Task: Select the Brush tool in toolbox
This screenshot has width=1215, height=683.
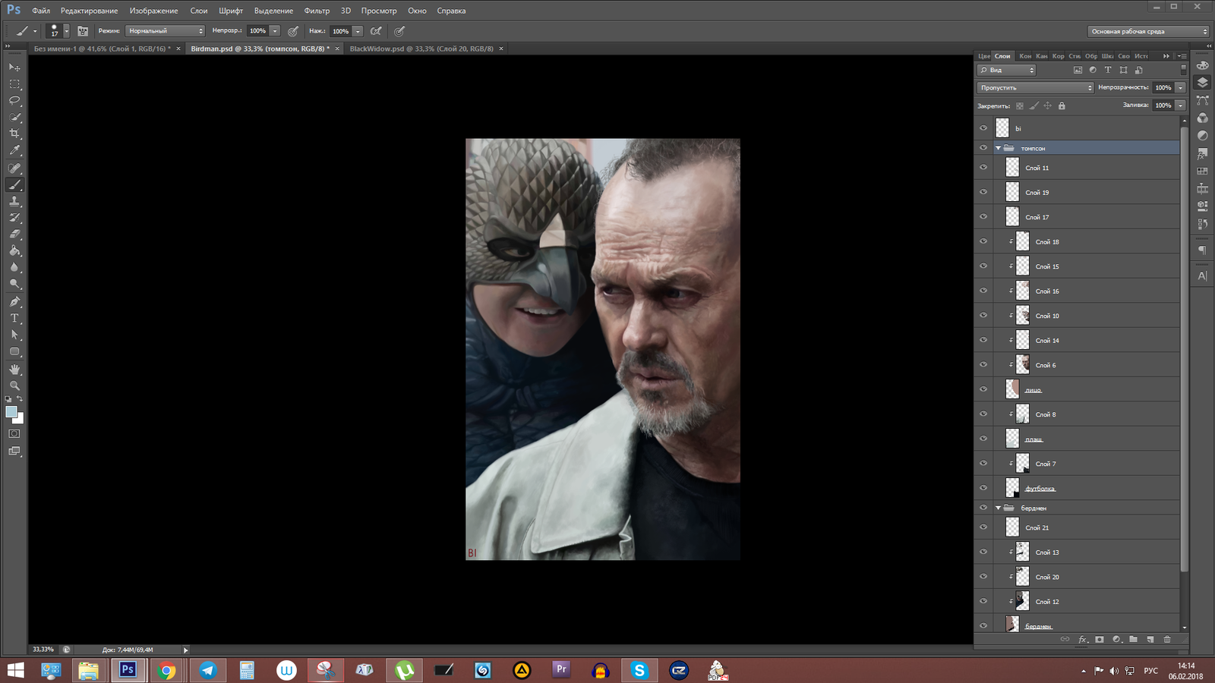Action: 14,185
